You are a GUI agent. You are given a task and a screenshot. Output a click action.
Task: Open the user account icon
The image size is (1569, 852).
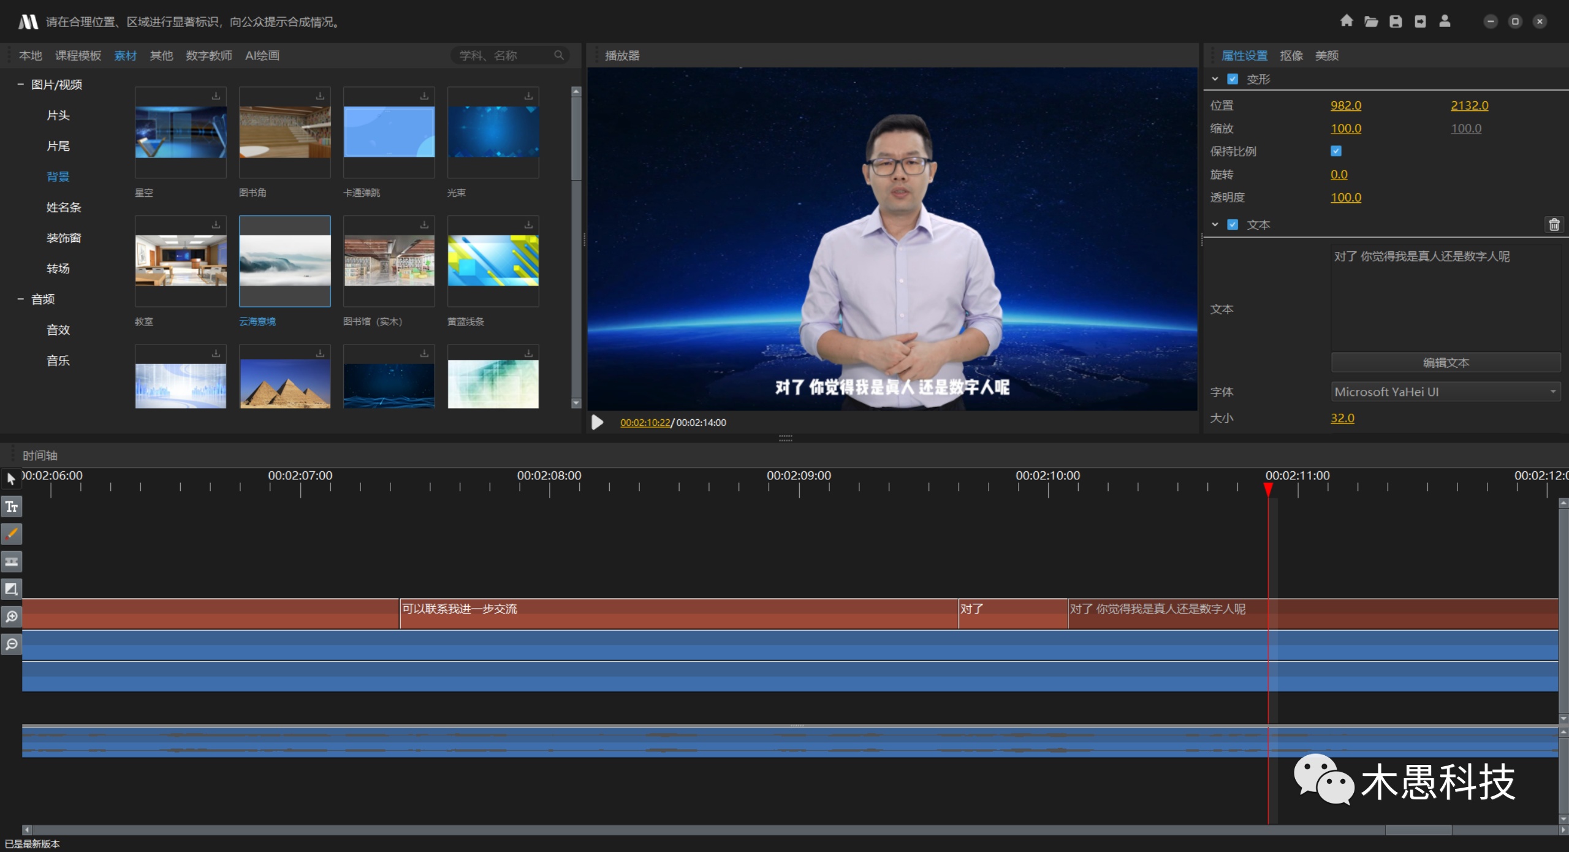[x=1445, y=21]
